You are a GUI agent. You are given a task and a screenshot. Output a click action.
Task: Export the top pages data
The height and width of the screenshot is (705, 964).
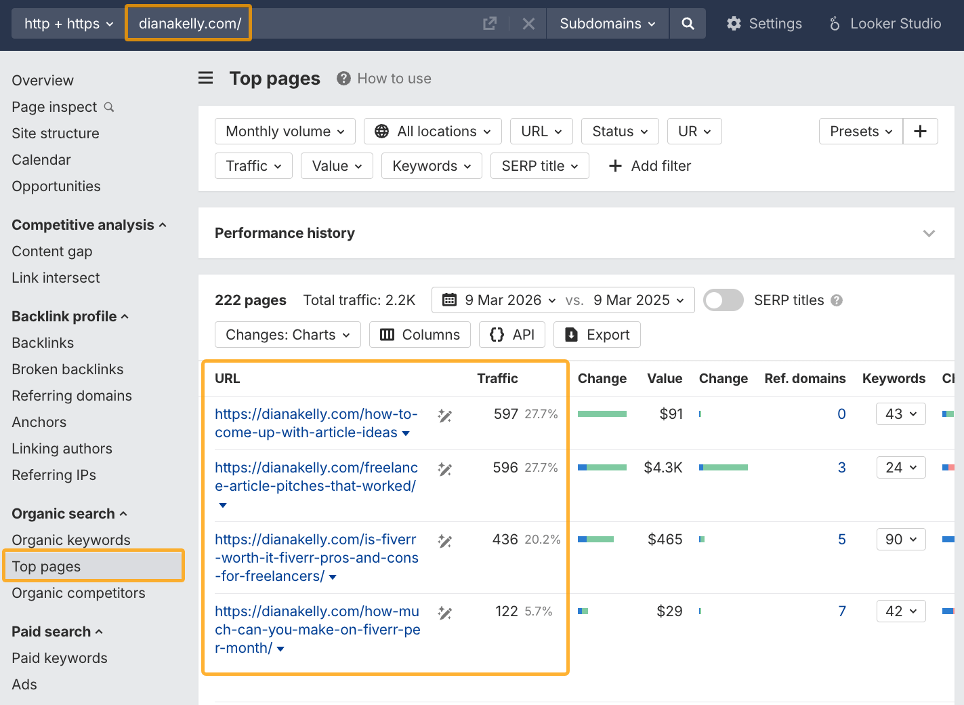click(597, 334)
